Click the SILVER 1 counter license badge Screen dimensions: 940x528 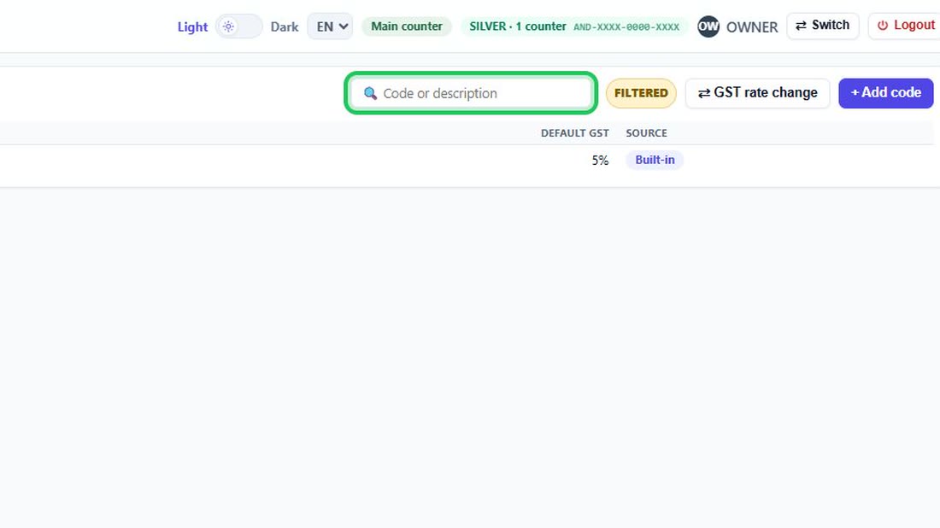(573, 26)
